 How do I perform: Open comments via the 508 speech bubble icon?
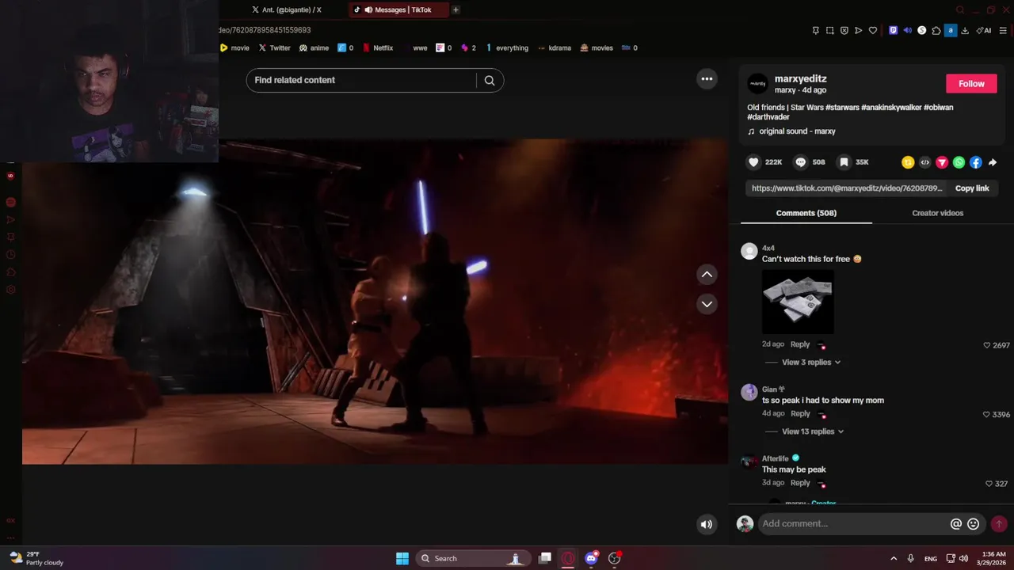coord(801,162)
